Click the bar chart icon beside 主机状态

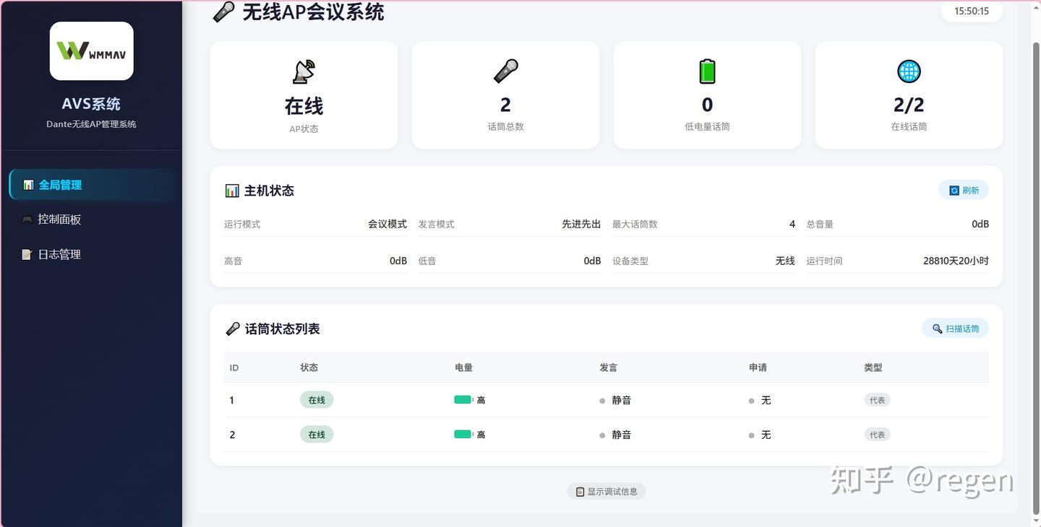(232, 191)
